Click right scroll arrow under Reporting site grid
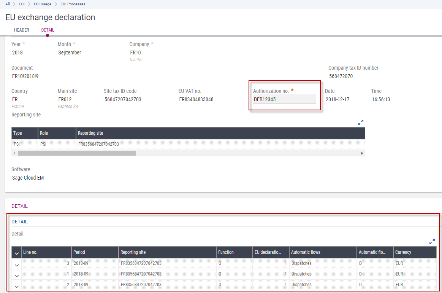The height and width of the screenshot is (293, 442). point(362,153)
